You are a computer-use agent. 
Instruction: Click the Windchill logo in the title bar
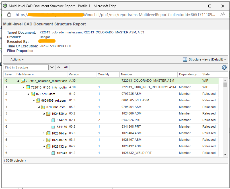[5, 6]
